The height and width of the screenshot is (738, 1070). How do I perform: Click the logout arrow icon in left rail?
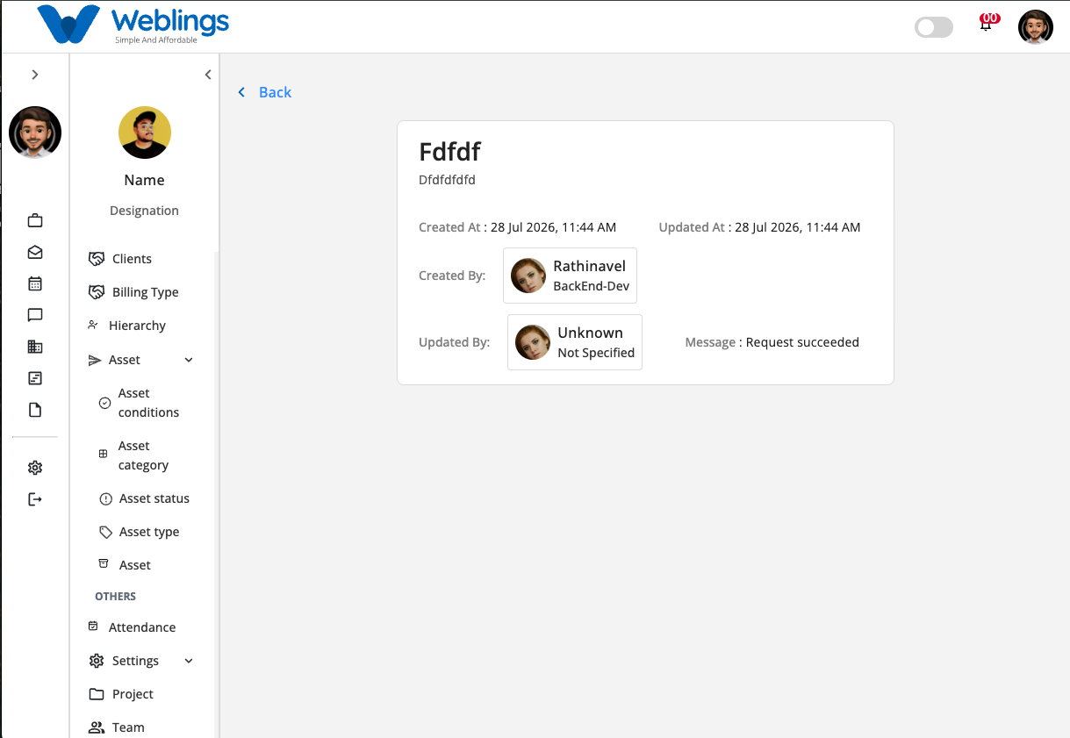(x=35, y=499)
